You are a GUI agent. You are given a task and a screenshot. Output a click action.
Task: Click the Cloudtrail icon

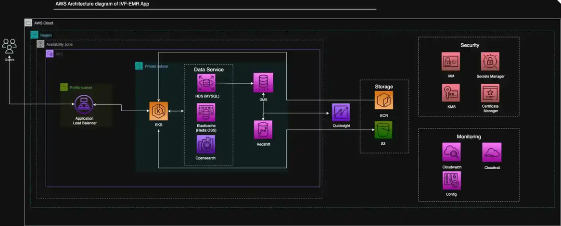coord(492,152)
